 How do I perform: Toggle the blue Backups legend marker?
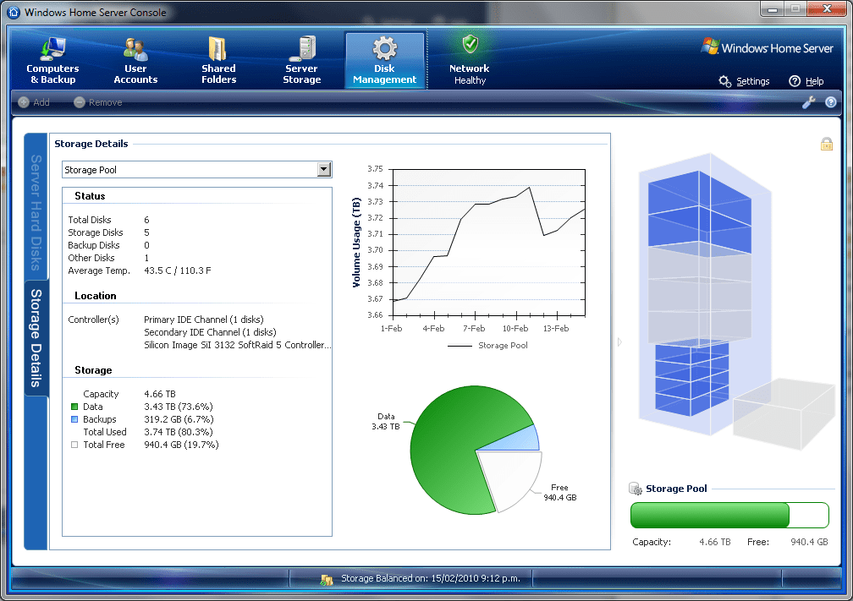point(74,419)
